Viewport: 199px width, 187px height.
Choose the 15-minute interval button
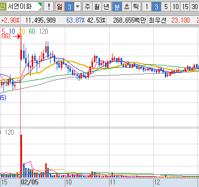pos(185,7)
